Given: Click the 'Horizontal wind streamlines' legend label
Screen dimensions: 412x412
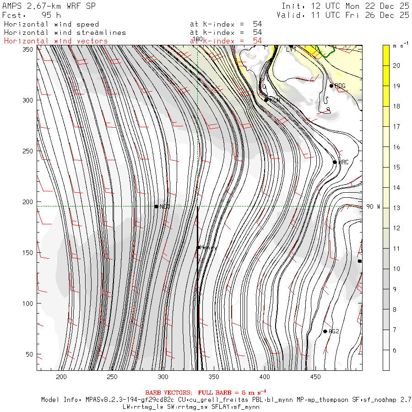Looking at the screenshot, I should [65, 33].
